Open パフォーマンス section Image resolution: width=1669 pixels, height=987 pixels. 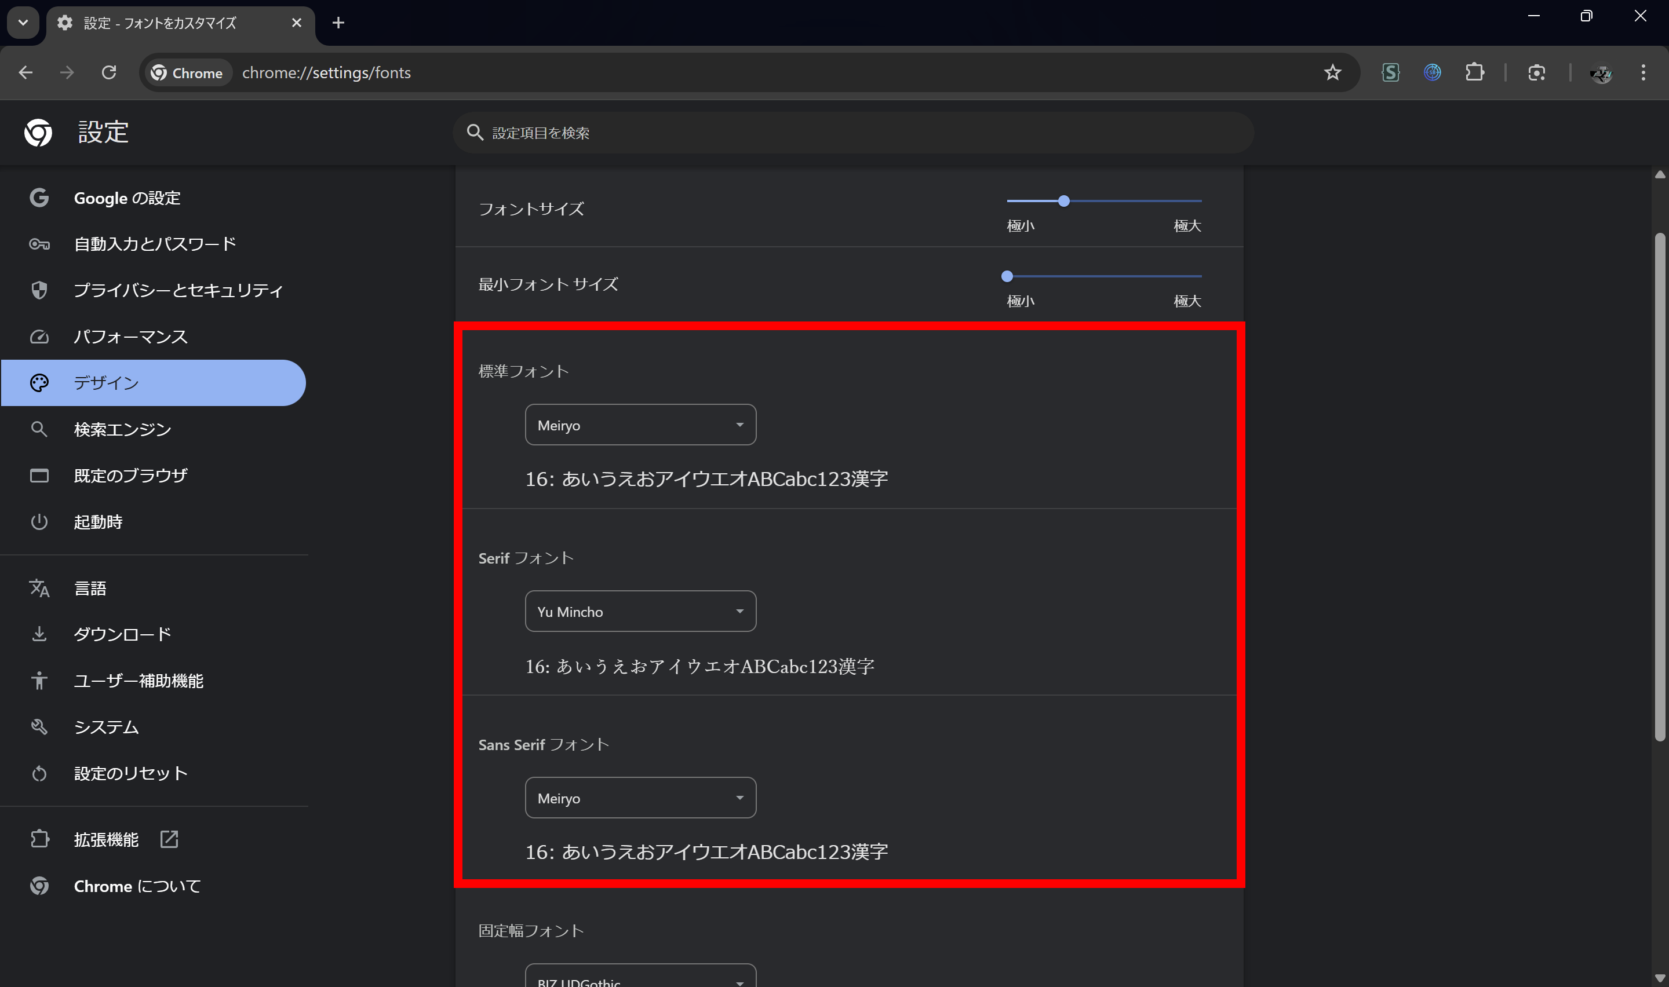pyautogui.click(x=154, y=337)
